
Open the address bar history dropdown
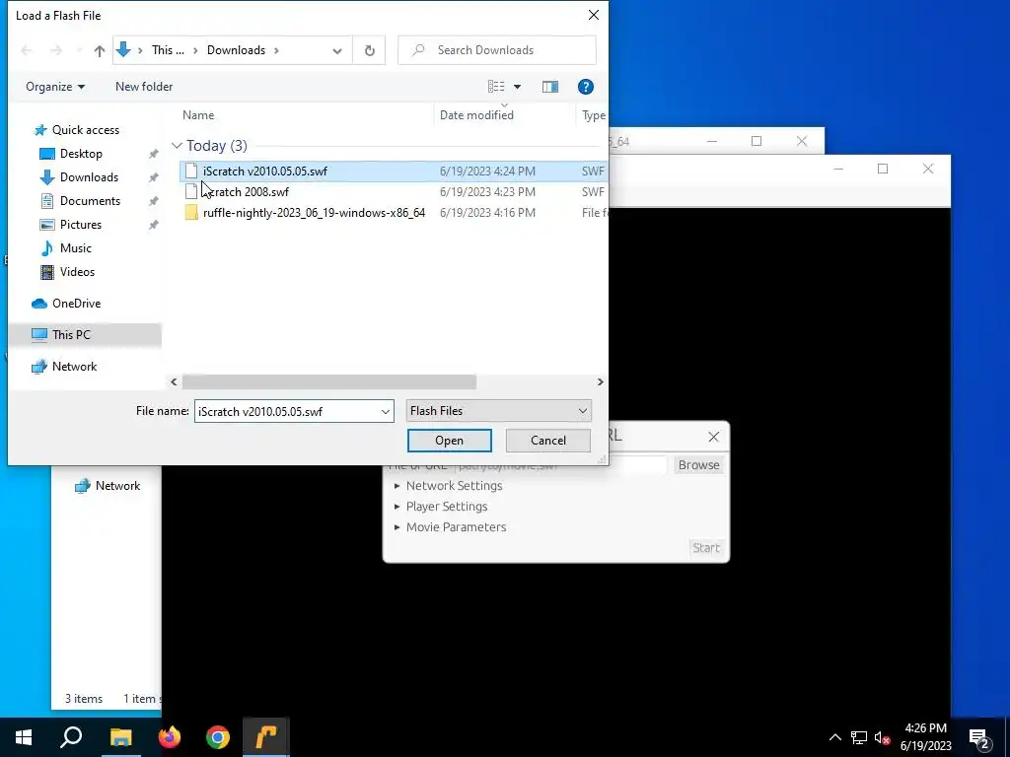click(x=337, y=50)
